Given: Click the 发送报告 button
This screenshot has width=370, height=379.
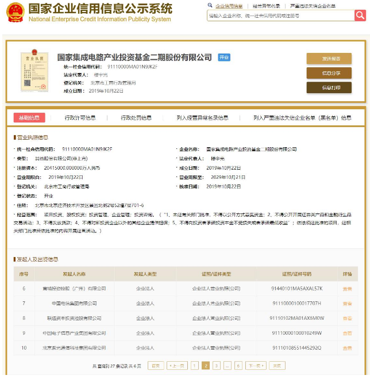Looking at the screenshot, I should point(329,59).
